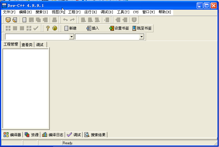The height and width of the screenshot is (147, 219).
Task: Click the Dev-C++ title bar application icon
Action: (4, 5)
